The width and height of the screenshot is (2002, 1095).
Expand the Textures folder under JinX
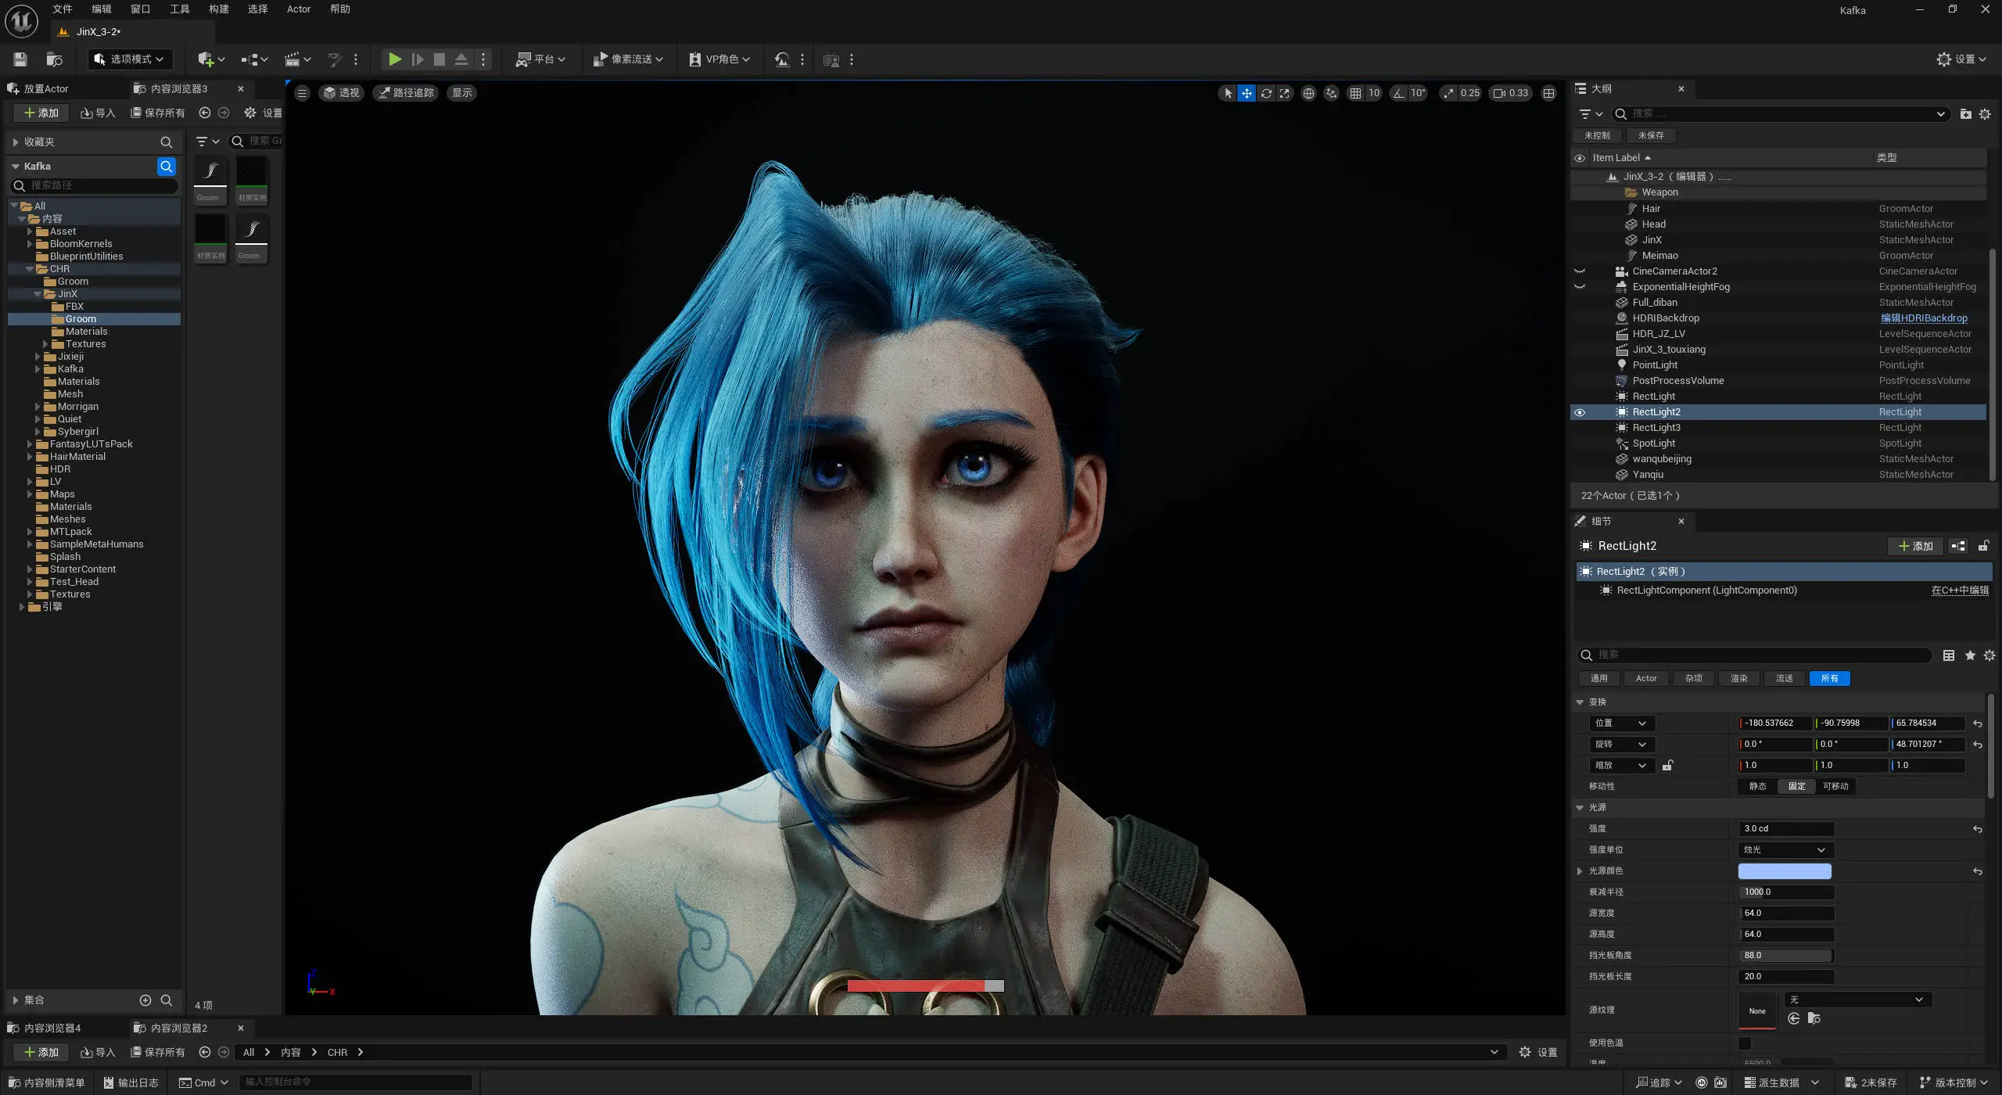[45, 344]
